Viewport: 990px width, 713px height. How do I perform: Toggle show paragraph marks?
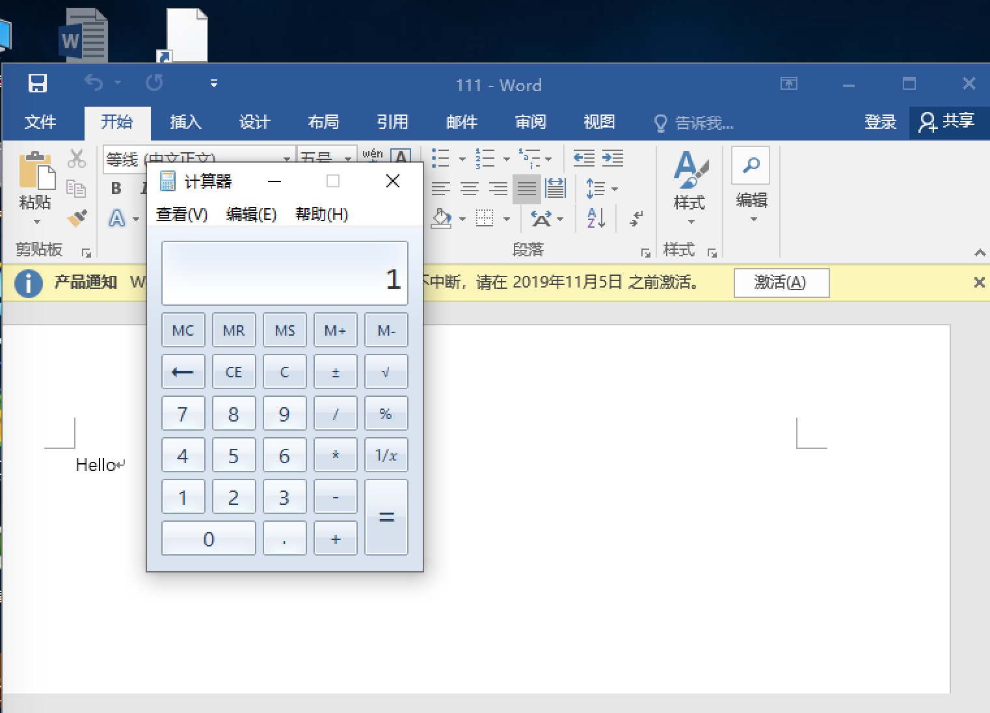pos(637,218)
